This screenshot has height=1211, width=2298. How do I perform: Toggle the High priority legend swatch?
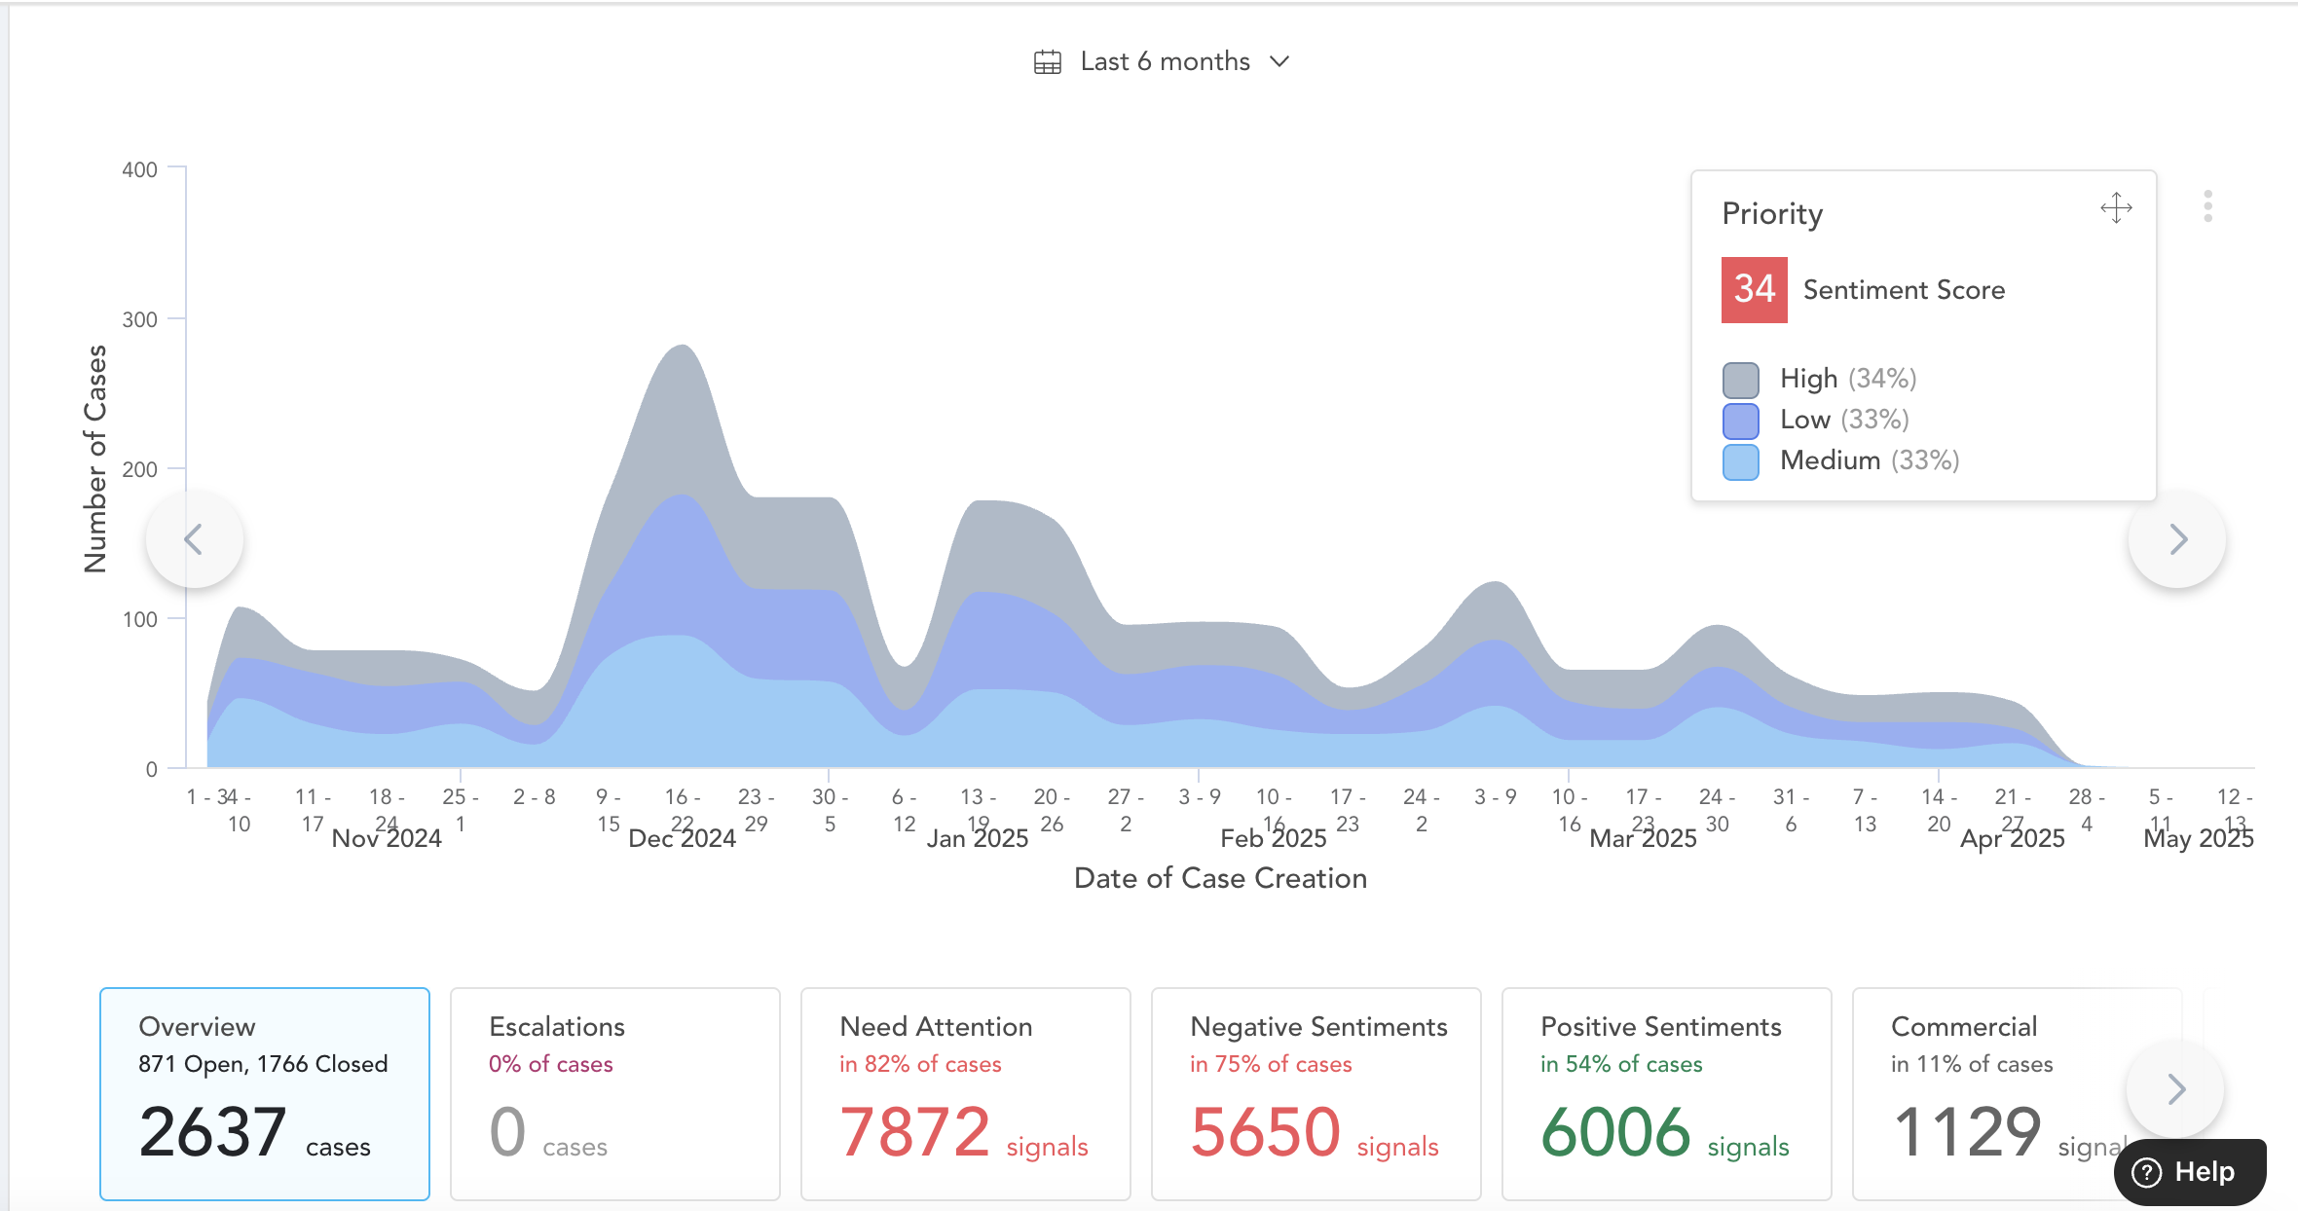[x=1740, y=379]
